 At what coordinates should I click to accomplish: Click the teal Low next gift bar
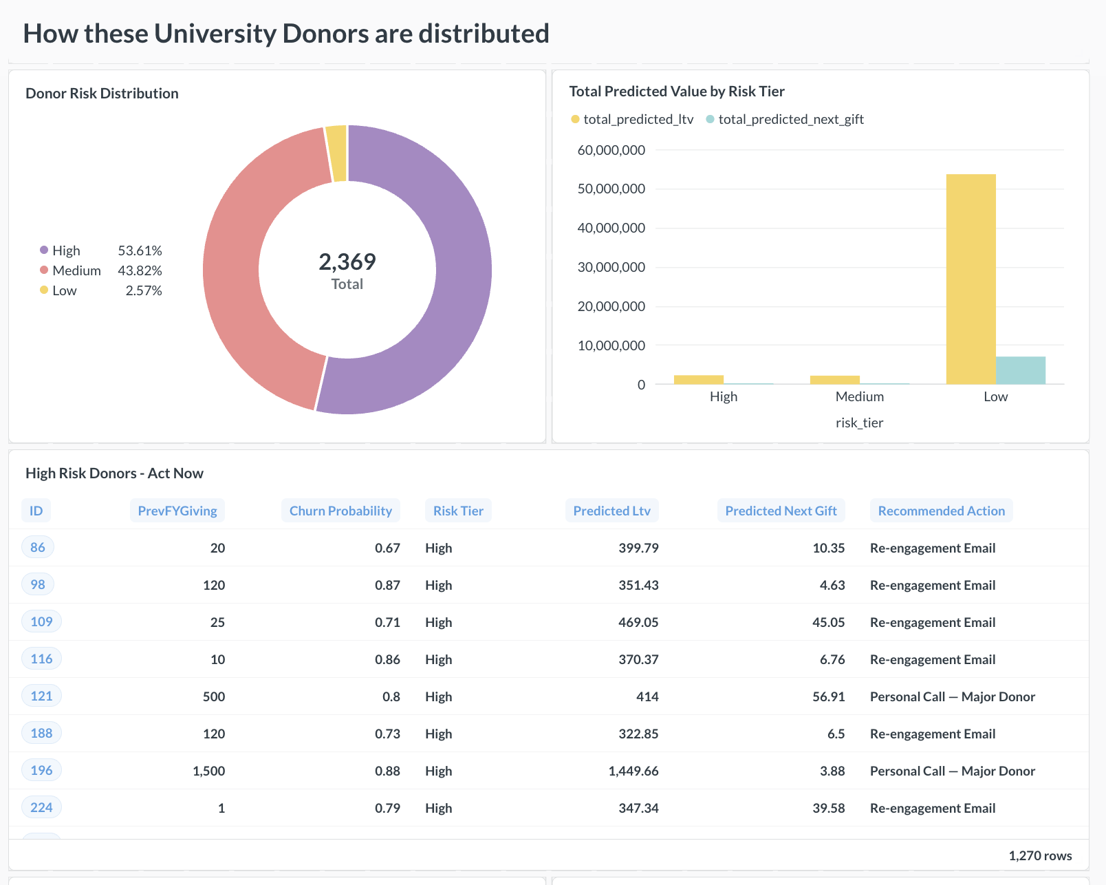click(1021, 370)
